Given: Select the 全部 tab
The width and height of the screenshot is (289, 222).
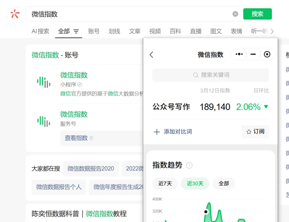Looking at the screenshot, I should coord(64,31).
